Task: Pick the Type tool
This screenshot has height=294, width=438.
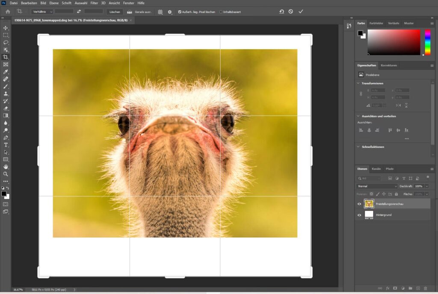Action: pyautogui.click(x=6, y=145)
